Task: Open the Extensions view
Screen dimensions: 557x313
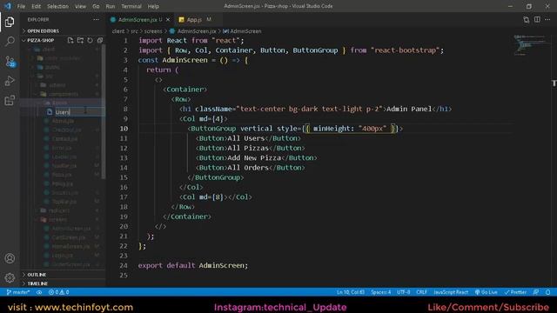Action: coord(10,101)
